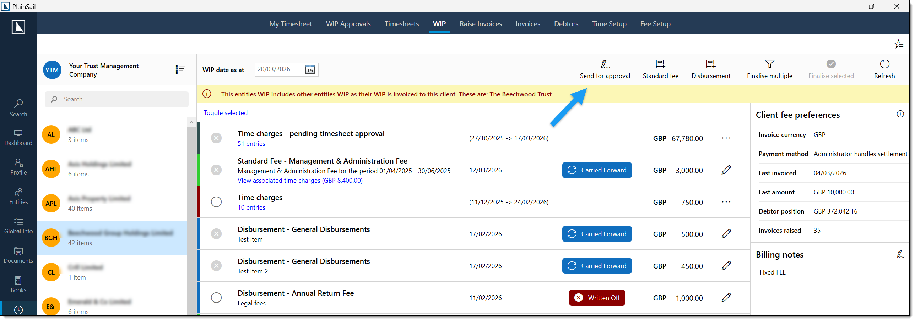Switch to the Raise Invoices tab
Screen dimensions: 915x321
coord(480,24)
